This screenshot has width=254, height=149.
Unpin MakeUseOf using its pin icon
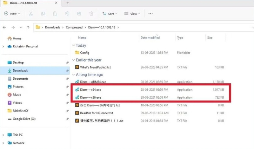coord(67,111)
